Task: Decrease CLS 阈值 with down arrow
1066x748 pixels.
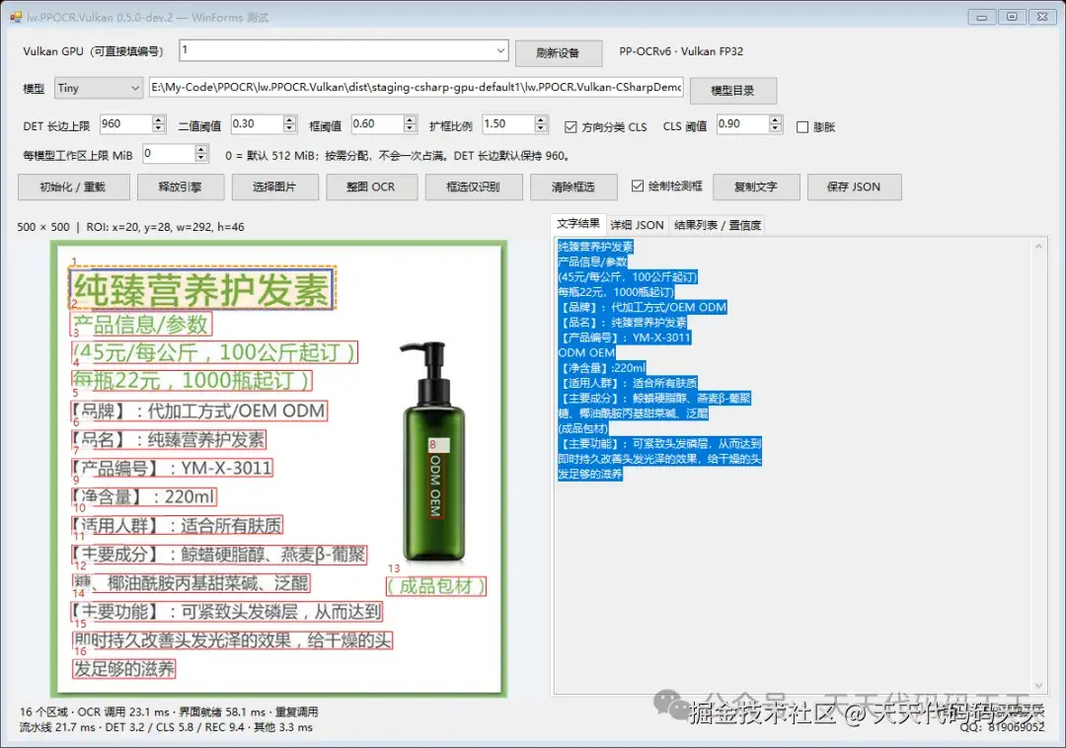Action: (x=776, y=128)
